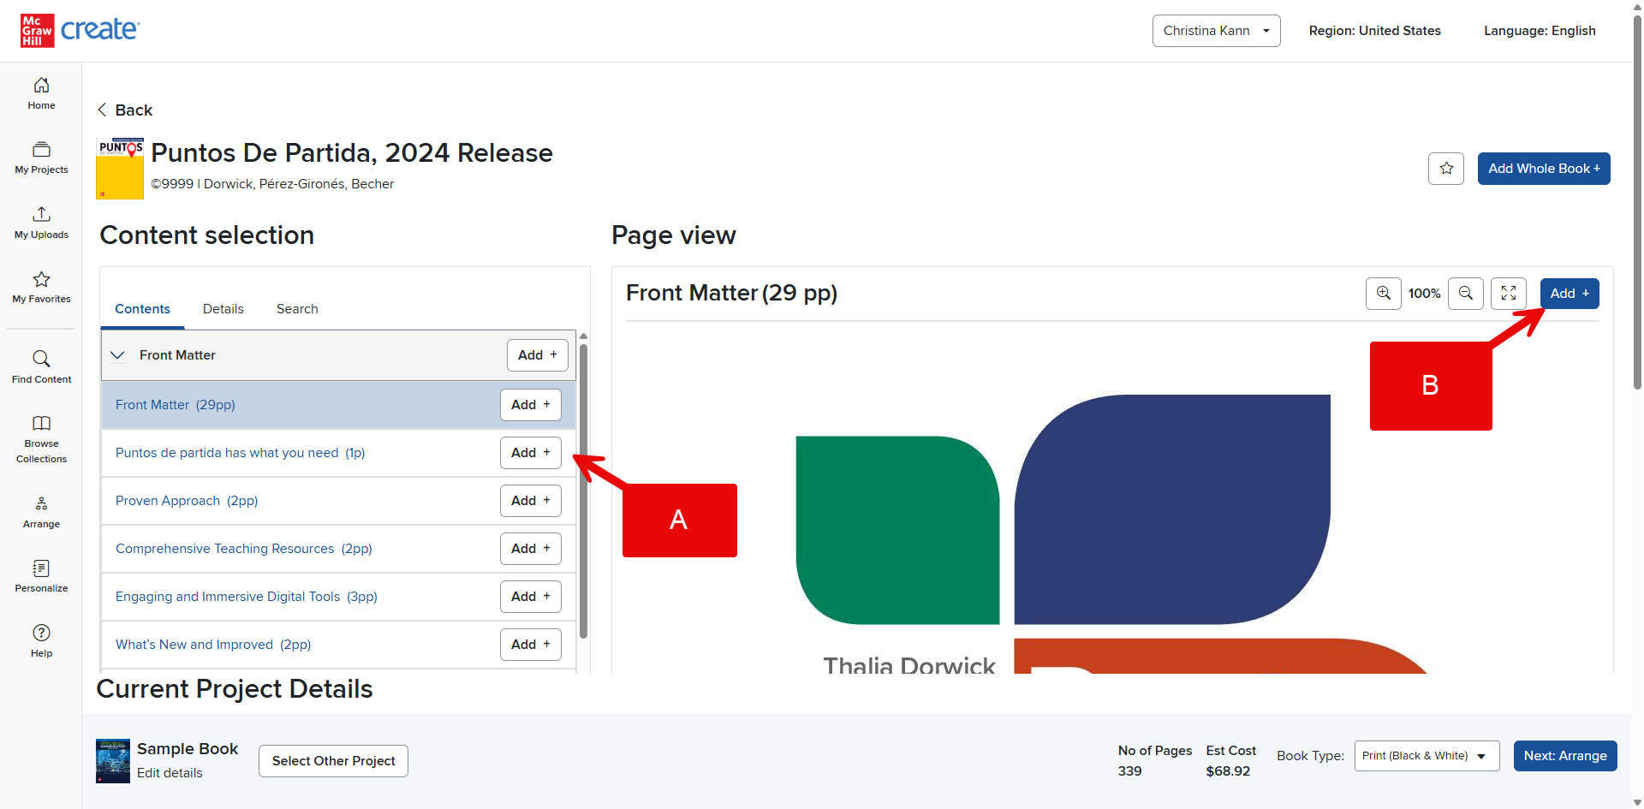Toggle fullscreen page view
Image resolution: width=1644 pixels, height=809 pixels.
point(1509,294)
